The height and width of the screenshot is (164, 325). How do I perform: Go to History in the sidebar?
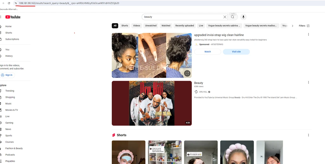tap(9, 56)
